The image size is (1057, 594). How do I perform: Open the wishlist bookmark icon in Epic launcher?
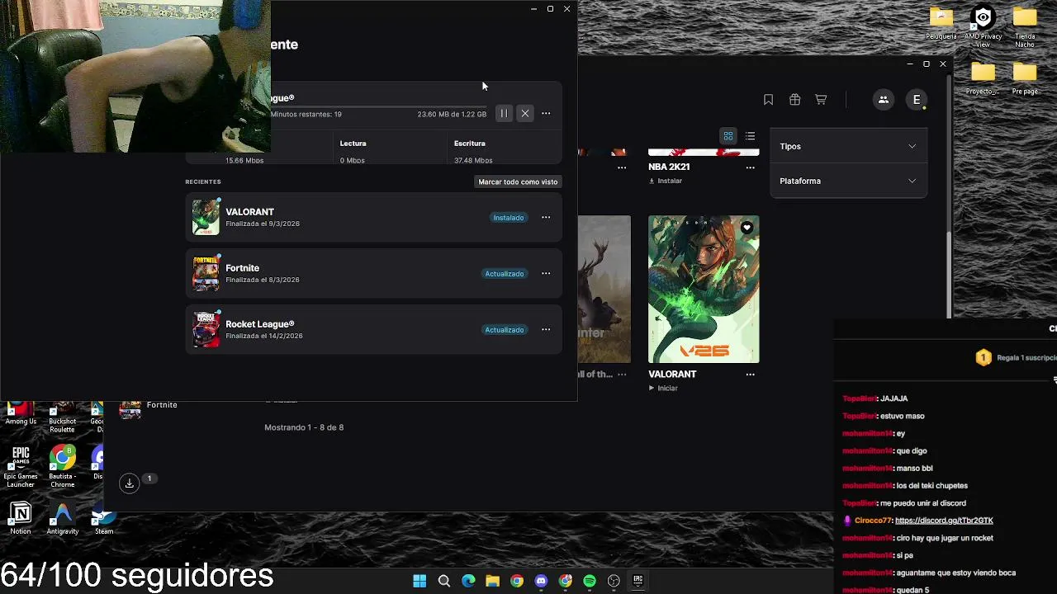tap(769, 100)
